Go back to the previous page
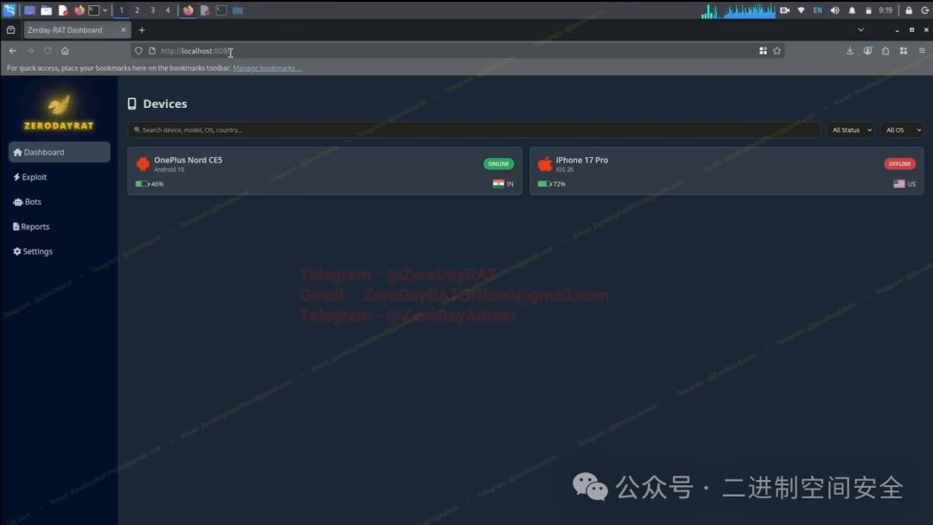The height and width of the screenshot is (525, 933). [12, 51]
